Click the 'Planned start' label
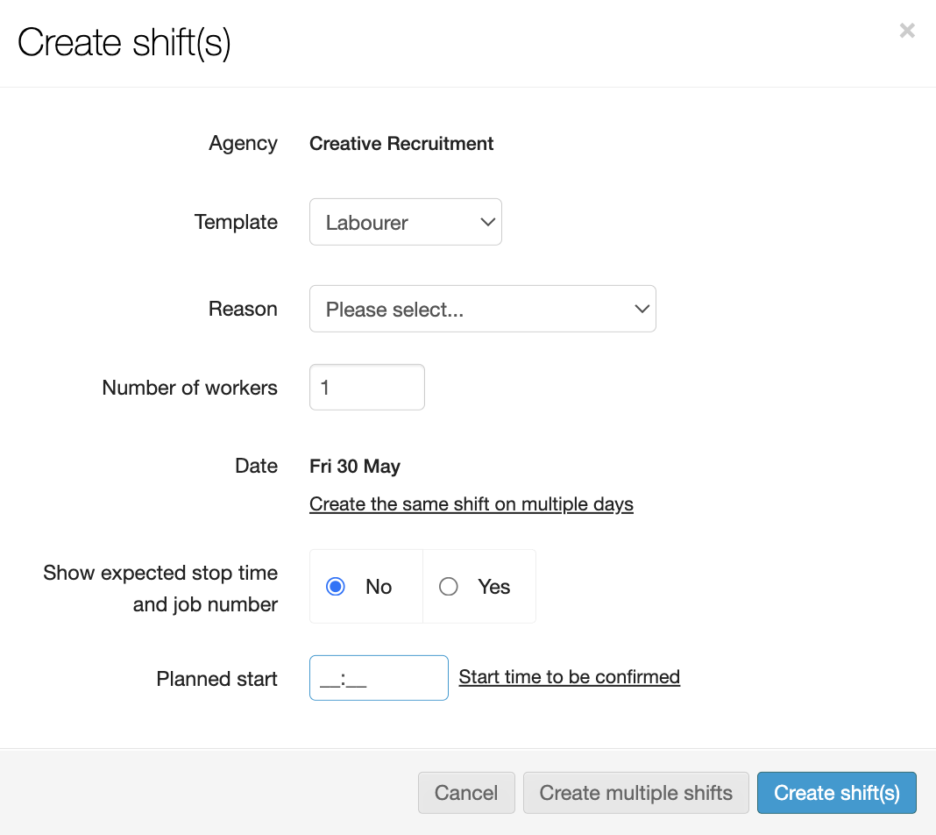 tap(216, 679)
